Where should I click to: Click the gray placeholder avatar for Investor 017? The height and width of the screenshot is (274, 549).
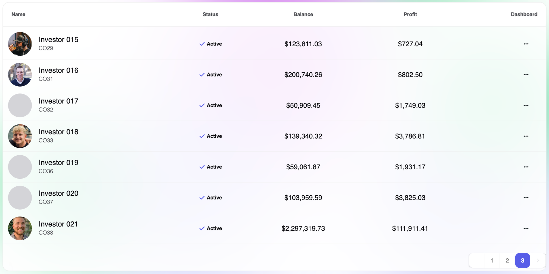(x=20, y=105)
